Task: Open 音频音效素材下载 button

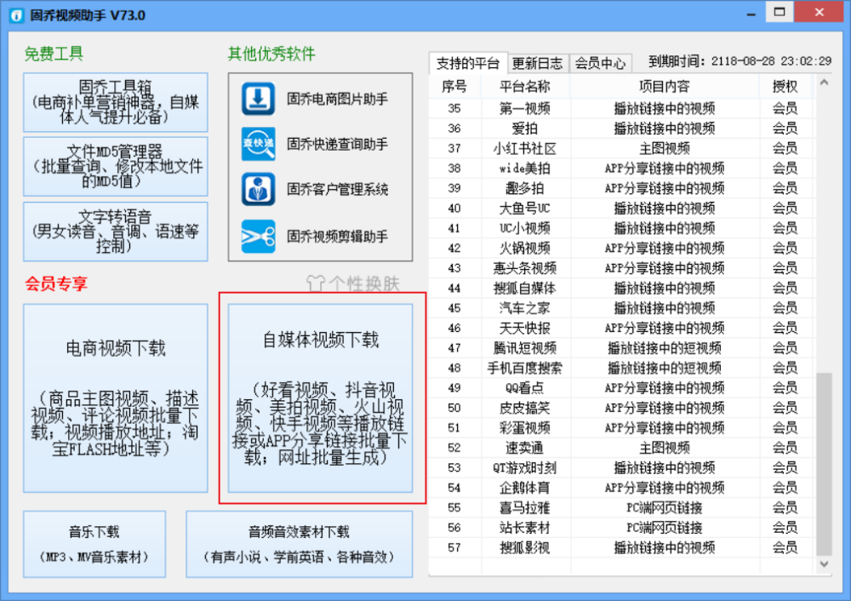Action: pos(299,544)
